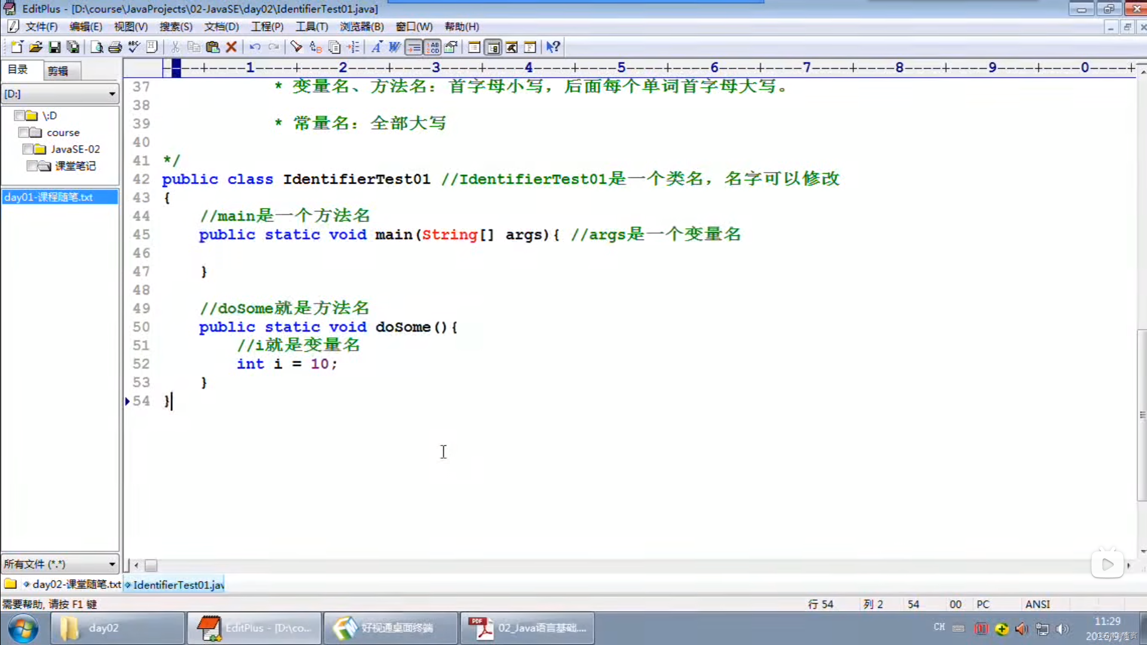Screen dimensions: 1147x645
Task: Open the PDF 02_Java taskbar item
Action: coord(528,628)
